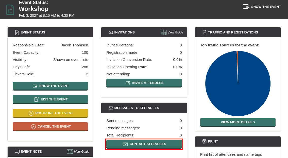This screenshot has height=158, width=288.
Task: Click the Invitations envelope icon
Action: [111, 32]
